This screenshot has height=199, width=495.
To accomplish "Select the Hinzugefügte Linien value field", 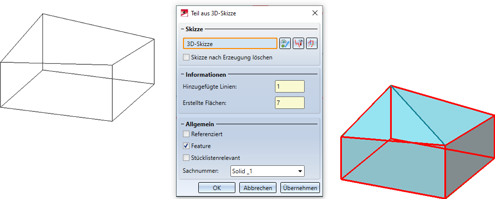I will point(290,87).
